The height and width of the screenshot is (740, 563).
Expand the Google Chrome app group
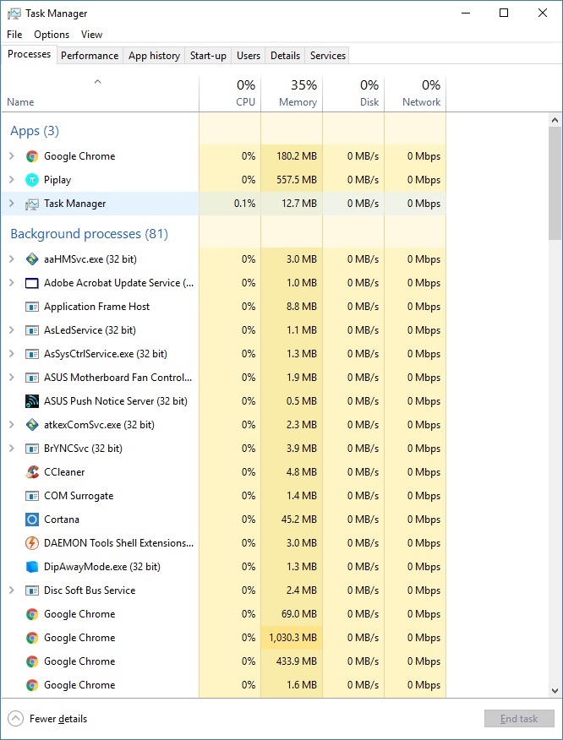point(12,156)
